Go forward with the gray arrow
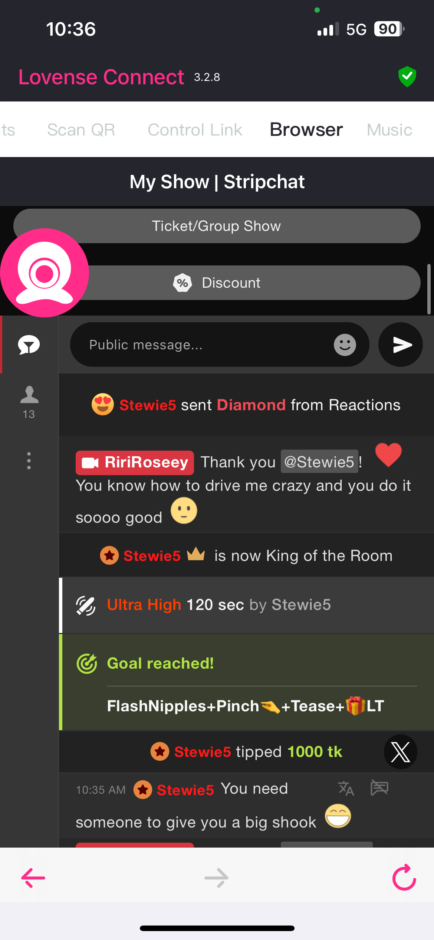The image size is (434, 940). pos(217,878)
